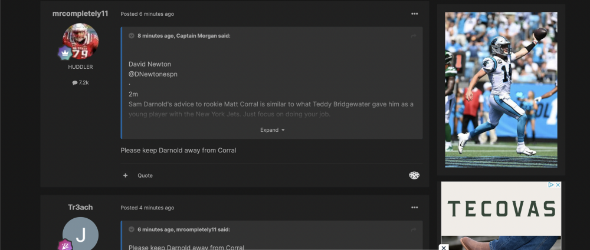Collapse the Captain Morgan quote with its toggle
This screenshot has height=250, width=590.
132,36
